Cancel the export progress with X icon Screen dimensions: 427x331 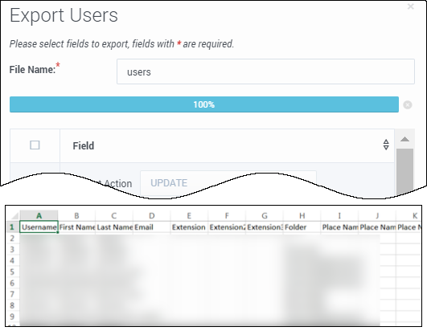(x=408, y=104)
